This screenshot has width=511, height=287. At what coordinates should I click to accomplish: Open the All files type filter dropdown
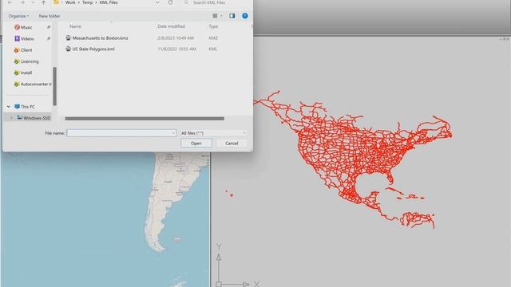coord(213,133)
